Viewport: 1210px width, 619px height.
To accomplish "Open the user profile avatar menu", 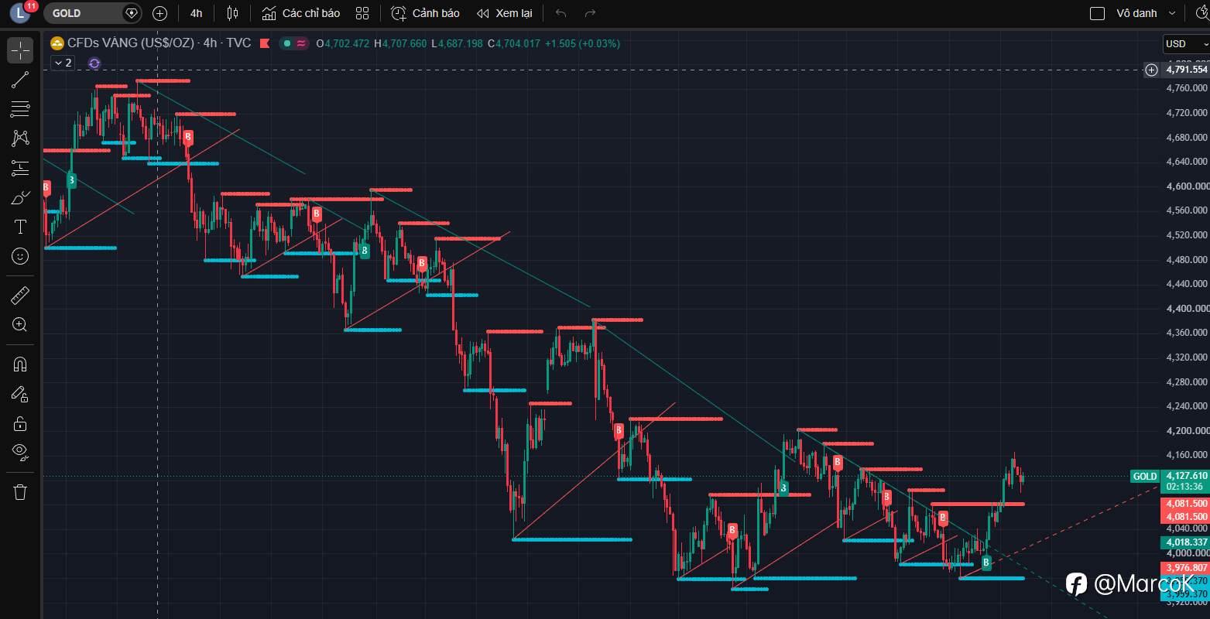I will click(x=20, y=13).
